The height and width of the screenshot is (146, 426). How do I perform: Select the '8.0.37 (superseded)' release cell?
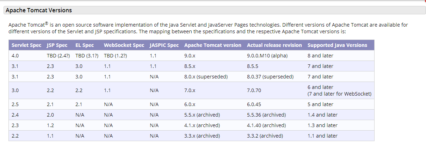pyautogui.click(x=270, y=77)
